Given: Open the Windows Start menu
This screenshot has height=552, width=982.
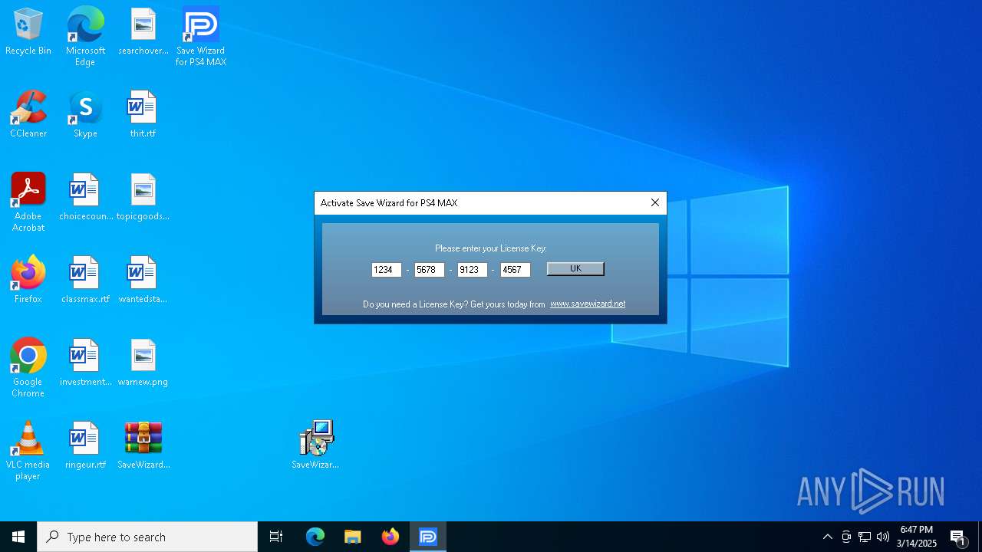Looking at the screenshot, I should click(18, 537).
